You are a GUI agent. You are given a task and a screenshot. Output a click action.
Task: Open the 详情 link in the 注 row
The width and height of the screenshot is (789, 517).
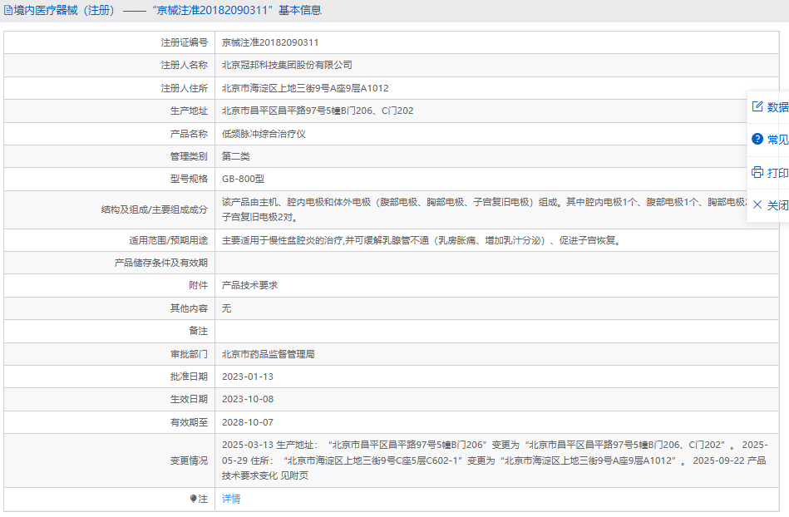click(x=231, y=499)
